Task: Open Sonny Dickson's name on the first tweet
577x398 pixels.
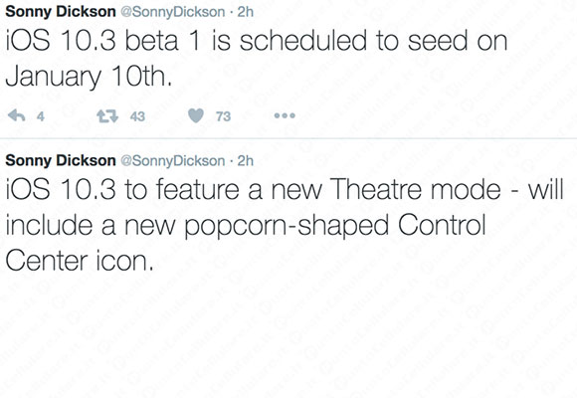Action: (61, 11)
